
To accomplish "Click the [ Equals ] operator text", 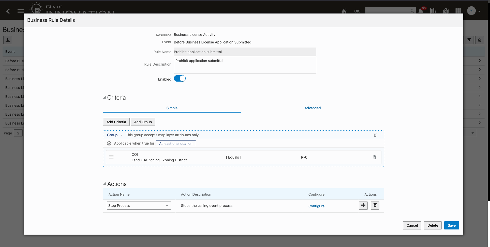I will [233, 157].
